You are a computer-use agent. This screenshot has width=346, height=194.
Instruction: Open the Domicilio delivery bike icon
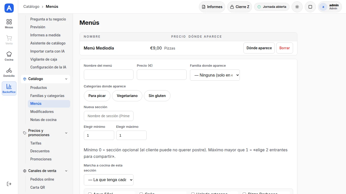pyautogui.click(x=9, y=72)
